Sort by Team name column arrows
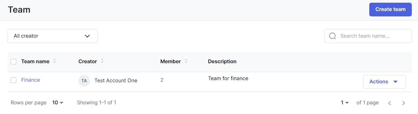418x114 pixels. click(54, 61)
